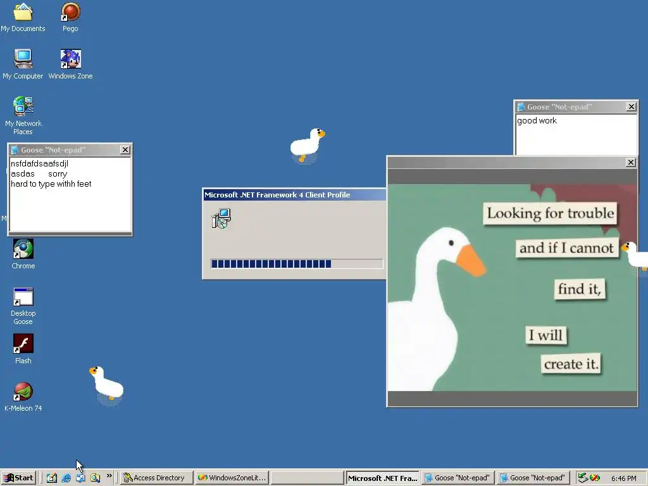648x486 pixels.
Task: Activate the Microsoft .NET Fra... taskbar button
Action: [x=383, y=478]
